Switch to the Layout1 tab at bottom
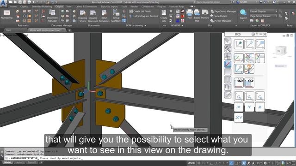The height and width of the screenshot is (166, 296). [x=19, y=162]
